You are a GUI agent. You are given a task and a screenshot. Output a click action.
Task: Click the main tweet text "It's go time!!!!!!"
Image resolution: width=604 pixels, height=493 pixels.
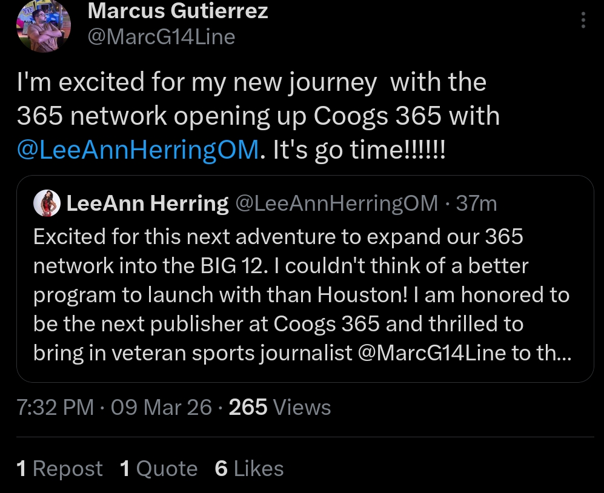(x=359, y=150)
